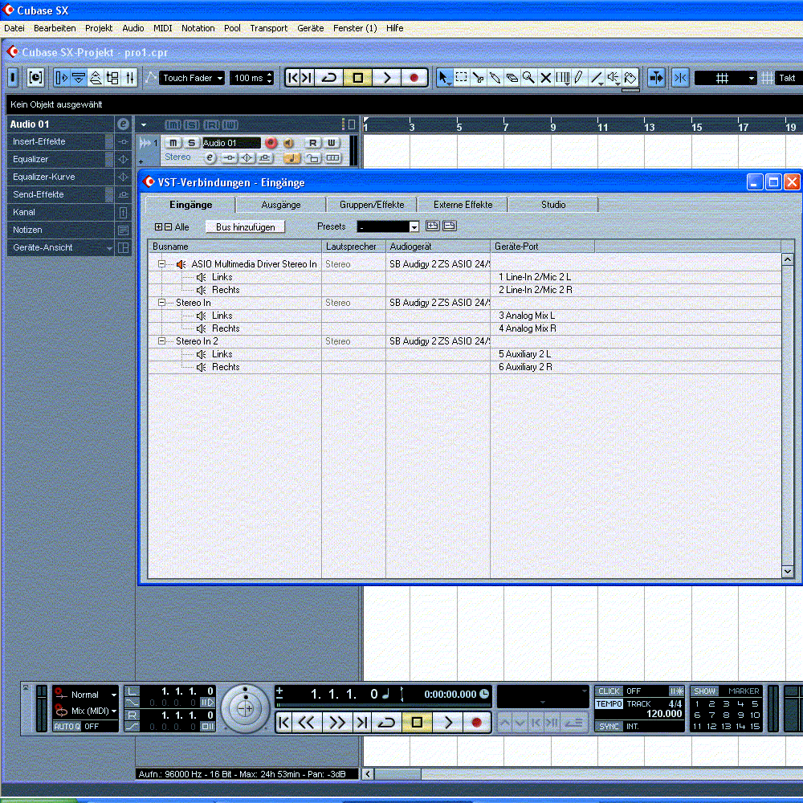This screenshot has width=803, height=803.
Task: Select the Mute (X) tool
Action: [546, 78]
